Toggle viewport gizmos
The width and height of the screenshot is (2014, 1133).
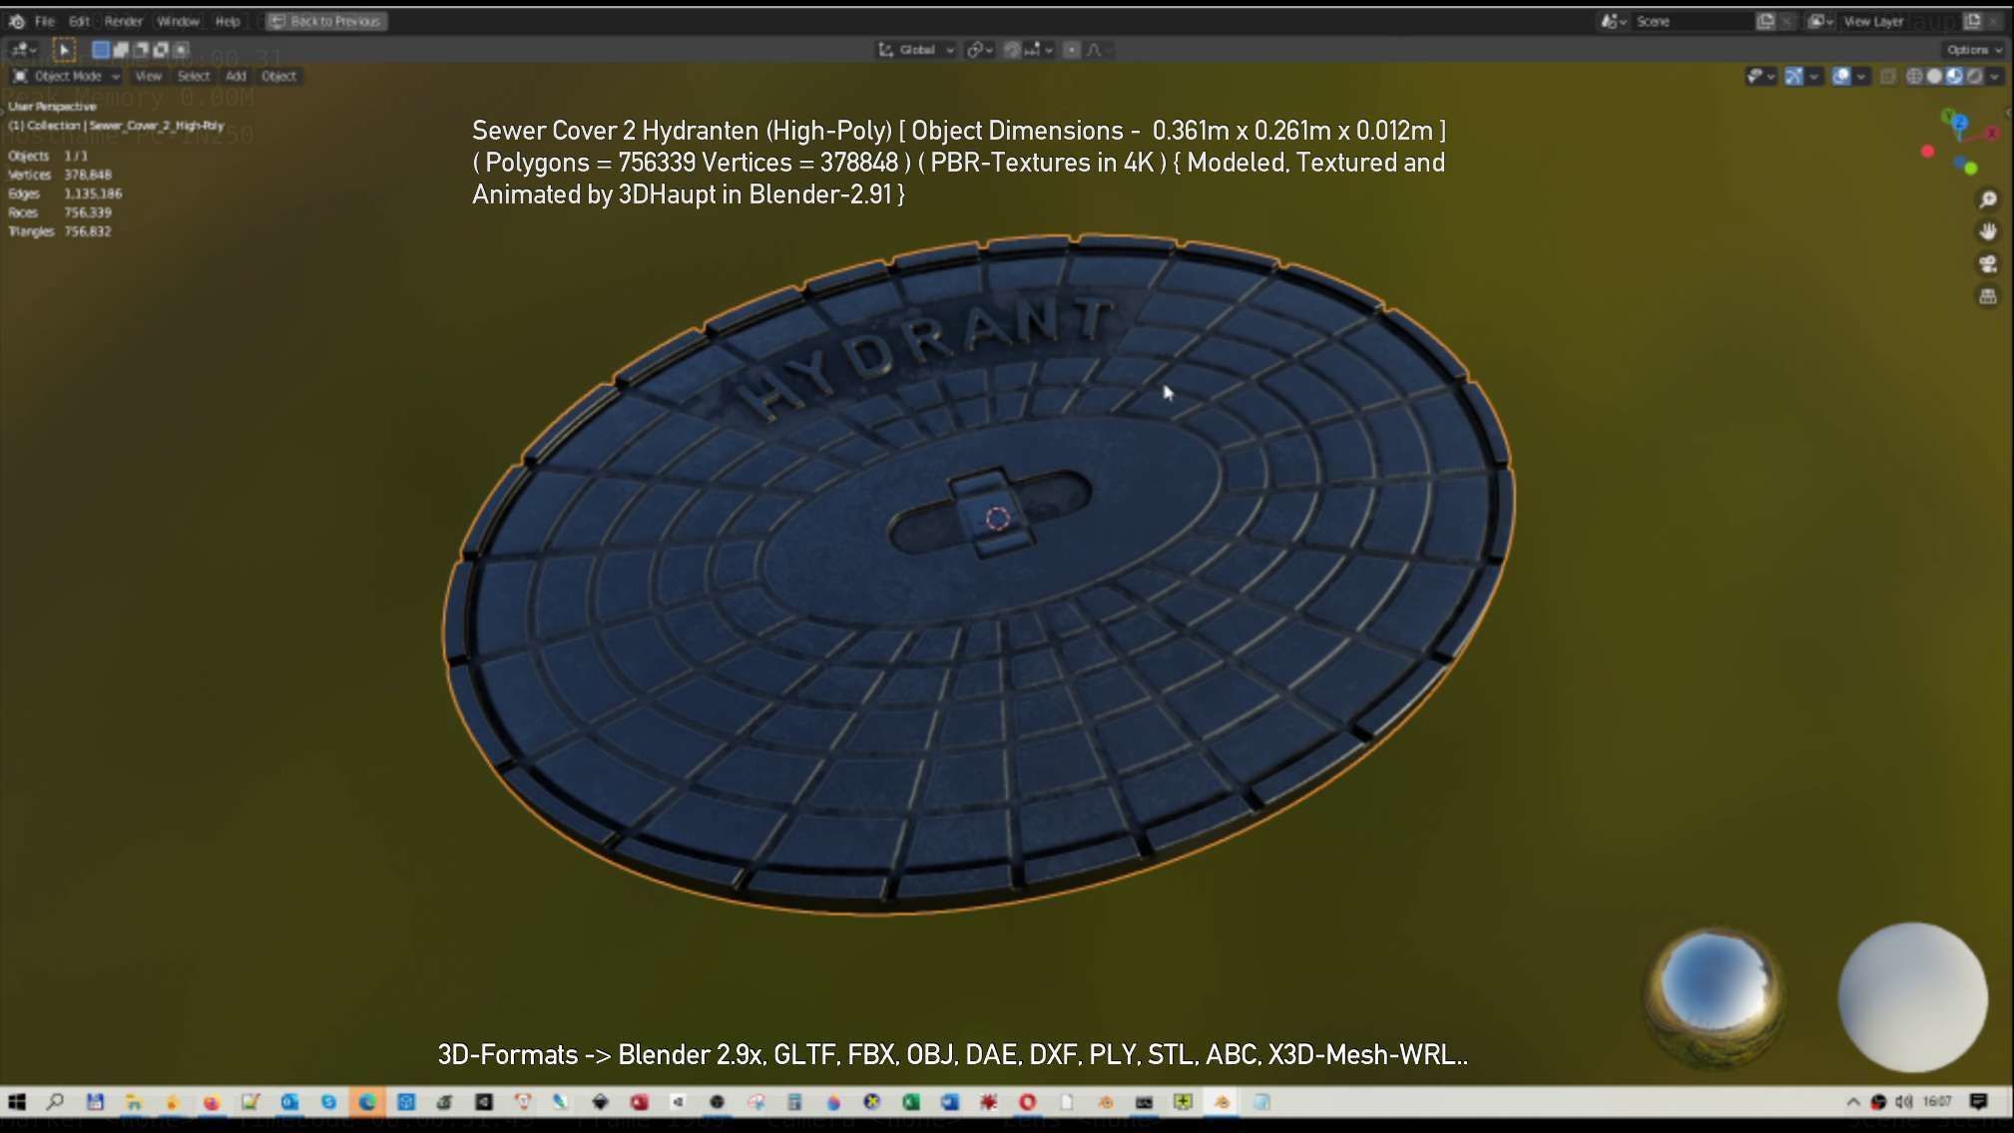tap(1793, 76)
